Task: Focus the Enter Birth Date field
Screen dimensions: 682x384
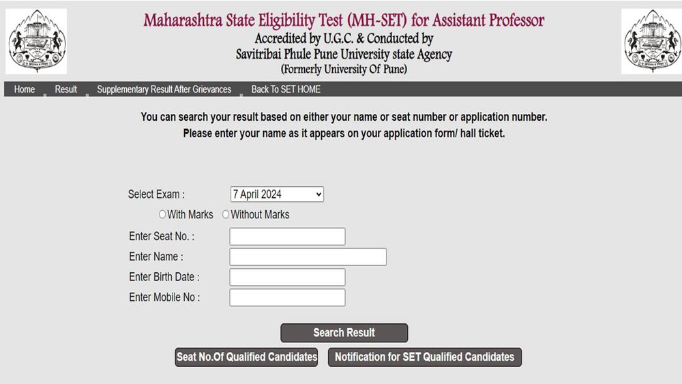Action: pyautogui.click(x=287, y=277)
